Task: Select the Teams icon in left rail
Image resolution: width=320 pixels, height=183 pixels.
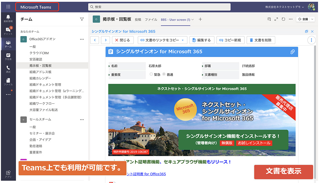Action: (8, 44)
